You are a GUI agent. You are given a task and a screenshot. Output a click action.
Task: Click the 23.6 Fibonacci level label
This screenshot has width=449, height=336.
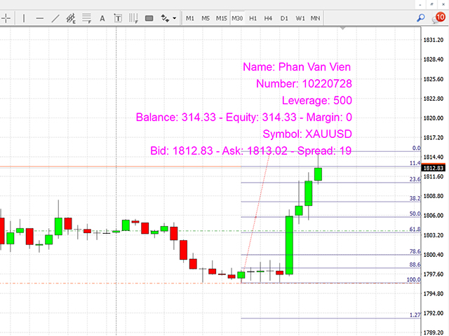[x=415, y=179]
